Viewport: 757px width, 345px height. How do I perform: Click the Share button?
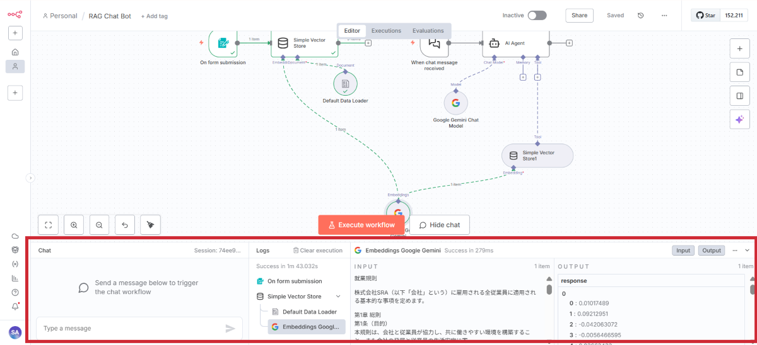(579, 16)
